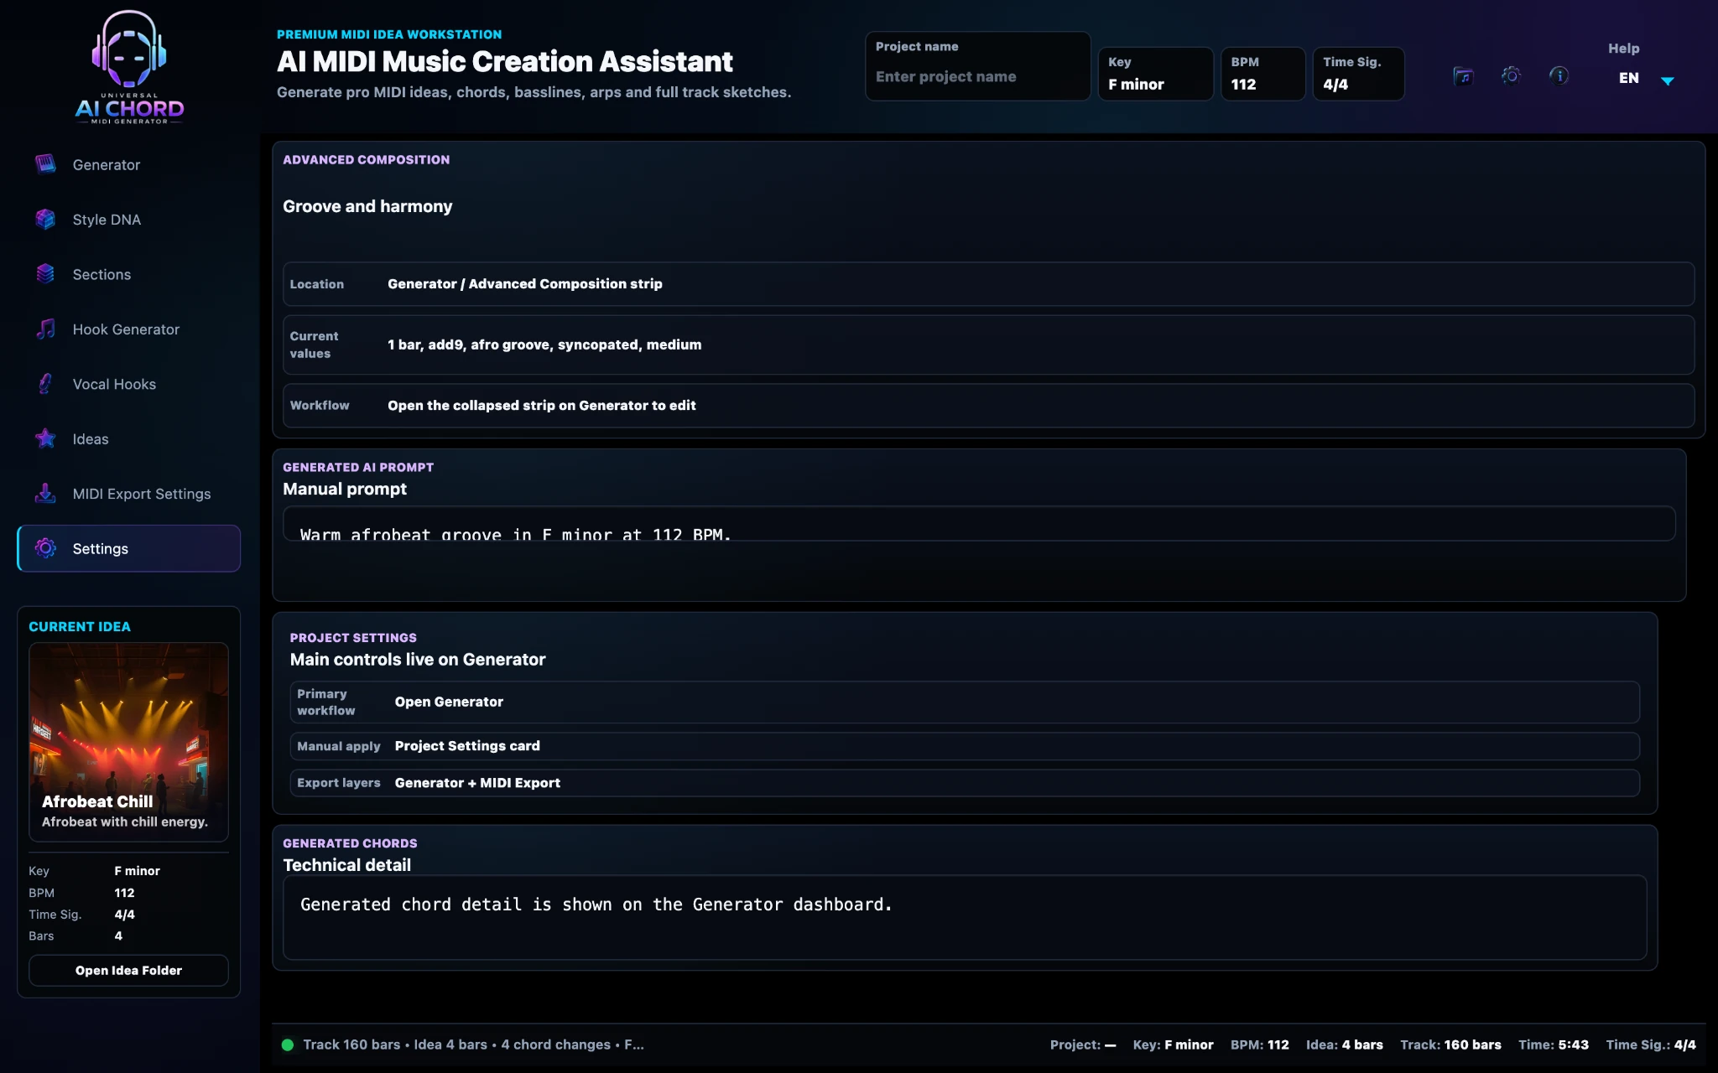Click the Style DNA cube icon
1718x1073 pixels.
click(x=45, y=219)
